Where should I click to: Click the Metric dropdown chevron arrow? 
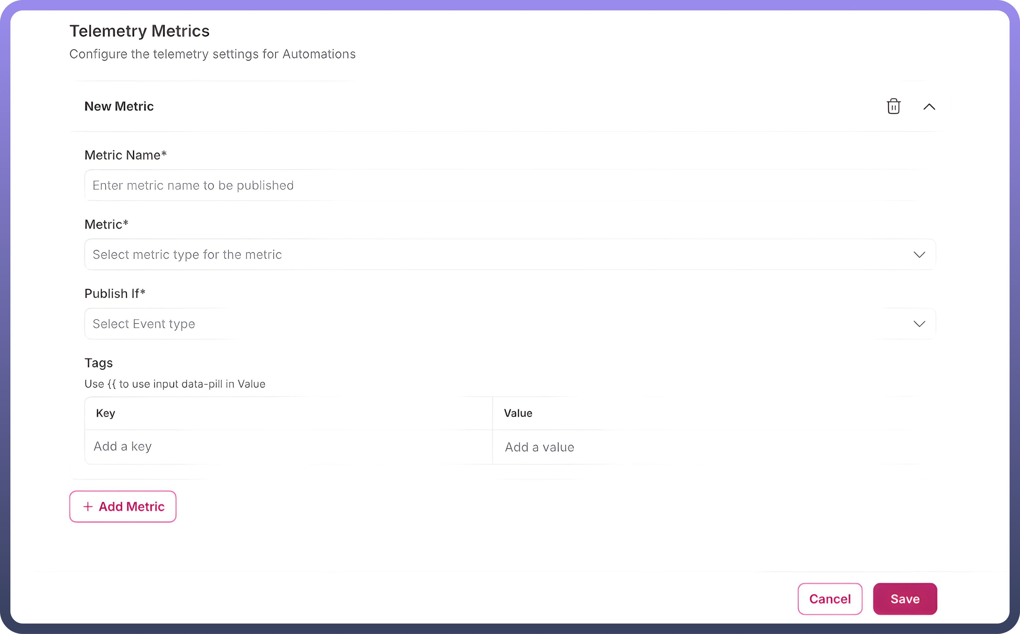pyautogui.click(x=919, y=254)
